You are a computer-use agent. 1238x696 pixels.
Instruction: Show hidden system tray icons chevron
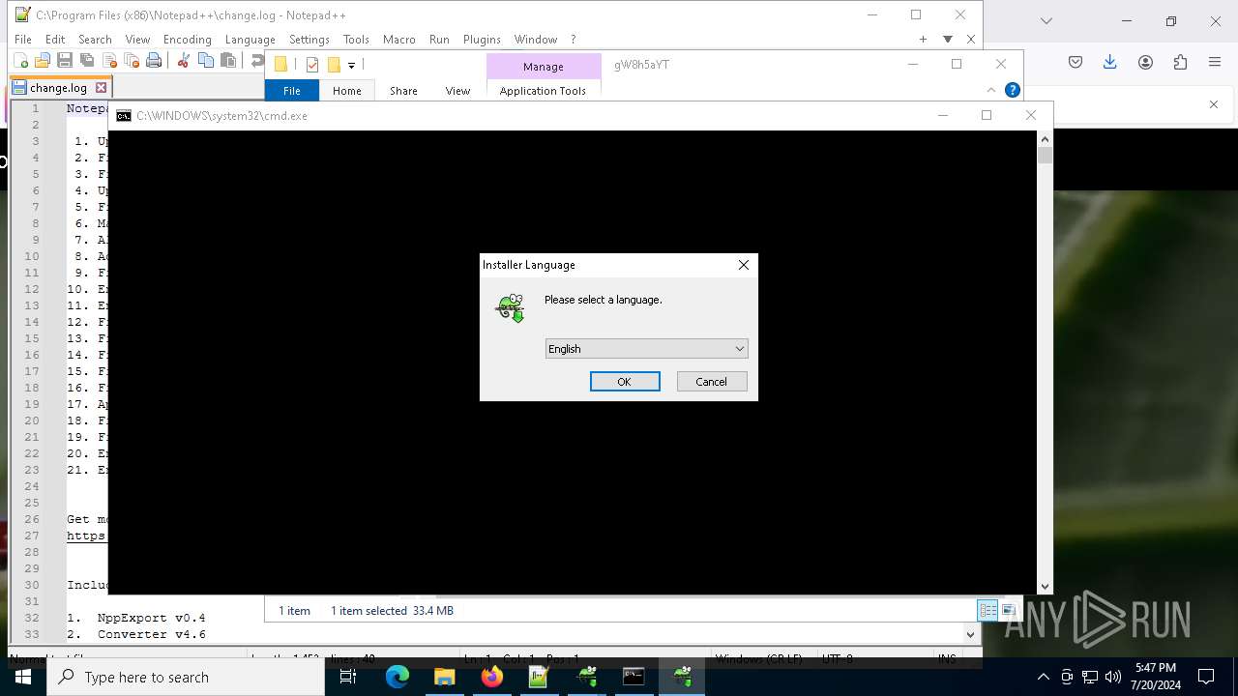[1043, 677]
